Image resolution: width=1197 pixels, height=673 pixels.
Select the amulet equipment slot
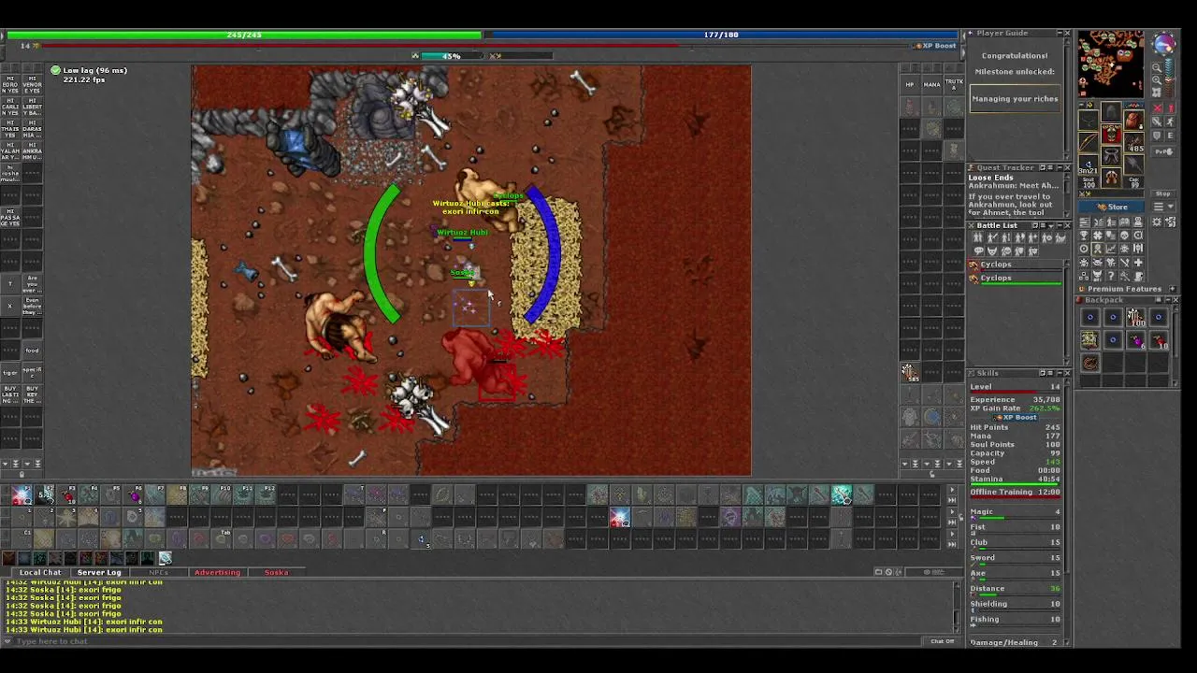pos(1089,120)
